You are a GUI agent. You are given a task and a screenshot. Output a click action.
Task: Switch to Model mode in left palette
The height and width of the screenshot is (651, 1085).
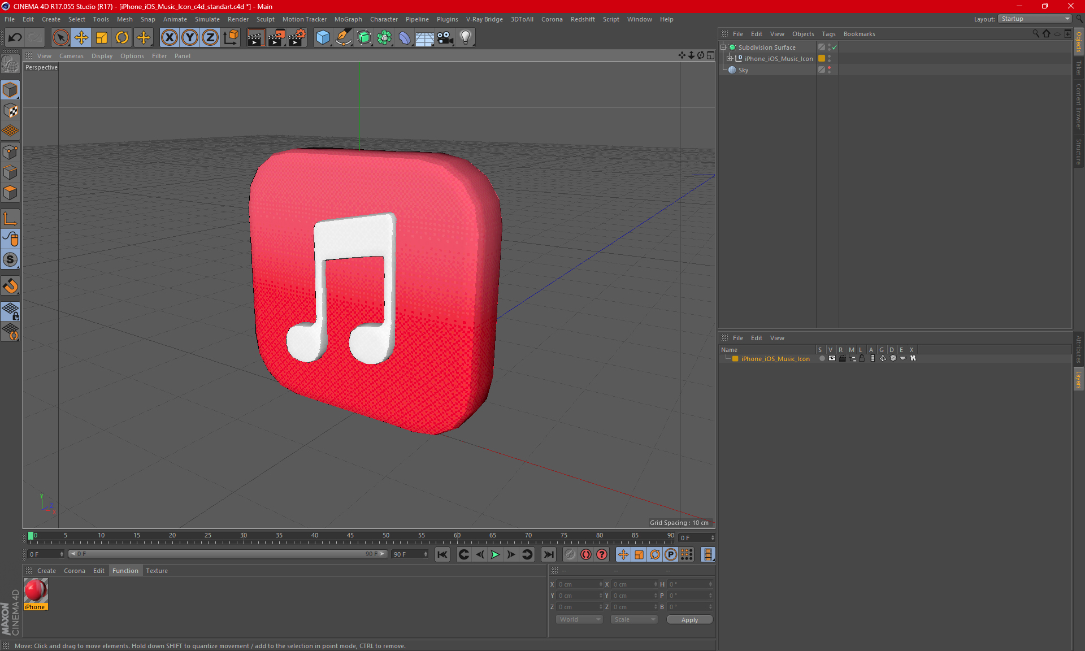10,90
